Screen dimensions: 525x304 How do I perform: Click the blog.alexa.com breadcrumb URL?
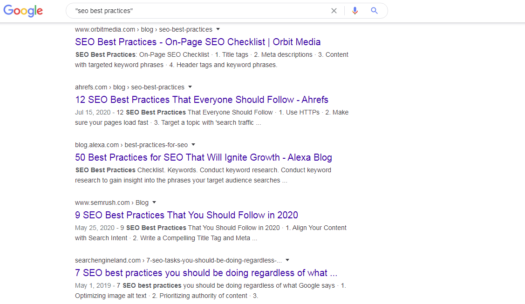(x=131, y=145)
